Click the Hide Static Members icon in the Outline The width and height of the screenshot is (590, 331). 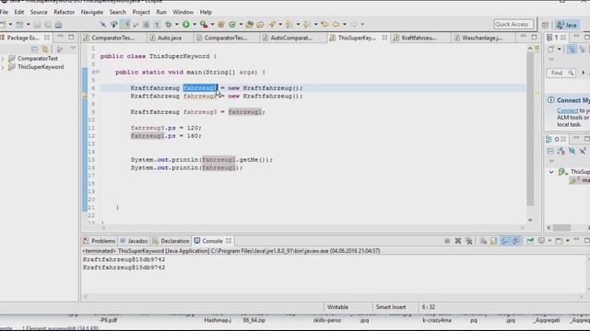pyautogui.click(x=583, y=151)
